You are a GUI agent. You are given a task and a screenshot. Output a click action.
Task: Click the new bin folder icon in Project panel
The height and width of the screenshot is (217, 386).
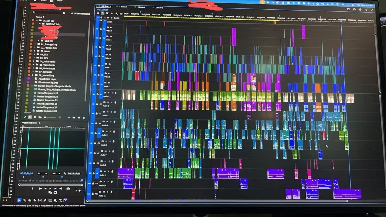[74, 118]
